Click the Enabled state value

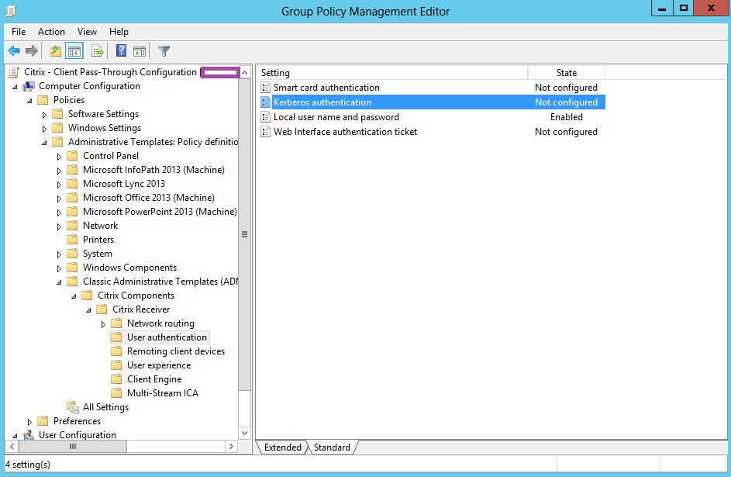click(x=567, y=117)
